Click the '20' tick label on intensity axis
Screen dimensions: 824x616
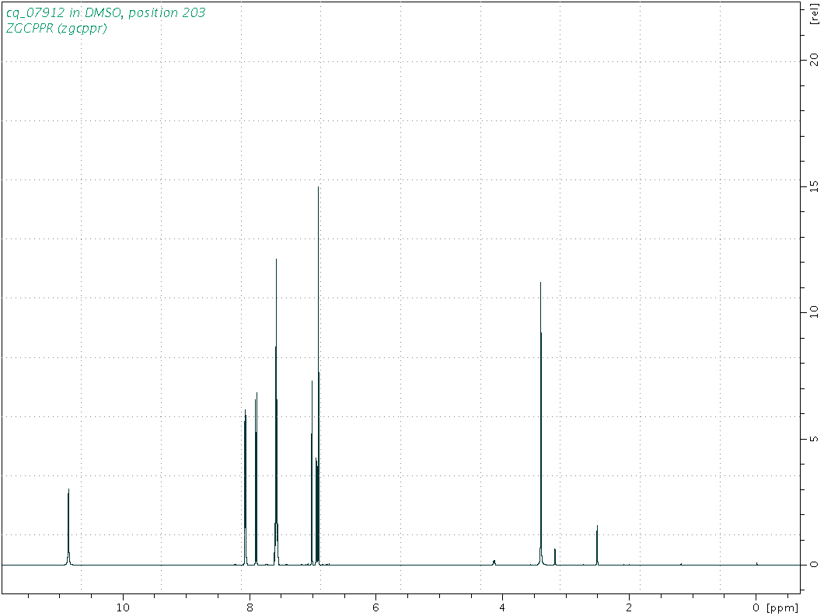(814, 60)
